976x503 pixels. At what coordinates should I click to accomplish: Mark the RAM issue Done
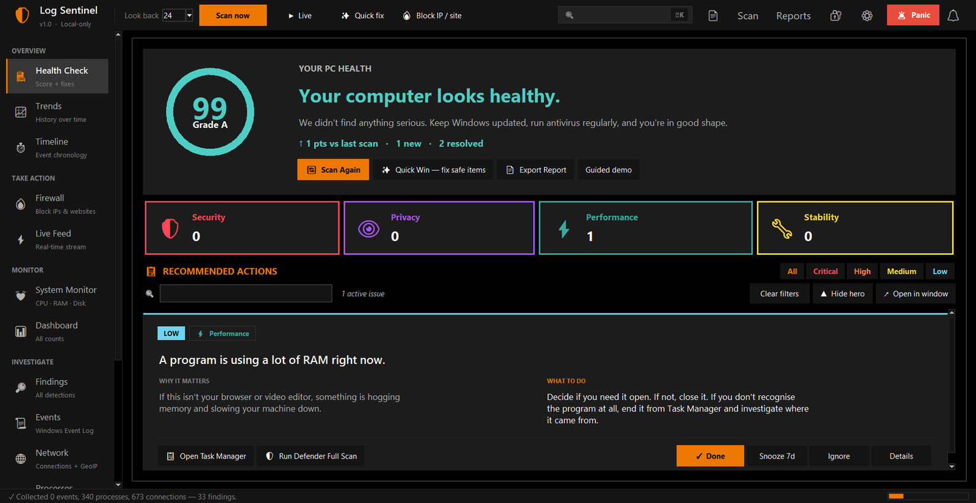coord(710,456)
